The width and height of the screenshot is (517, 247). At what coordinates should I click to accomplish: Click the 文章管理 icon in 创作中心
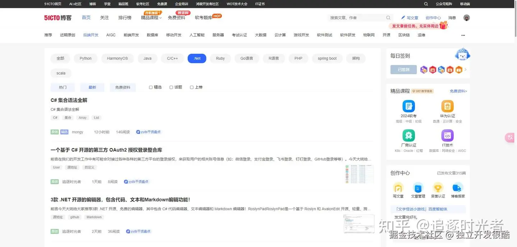pyautogui.click(x=418, y=187)
